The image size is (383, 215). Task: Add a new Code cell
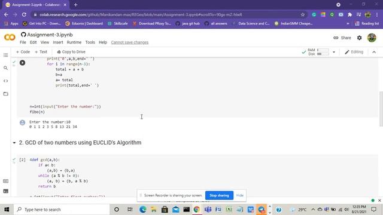(x=23, y=52)
